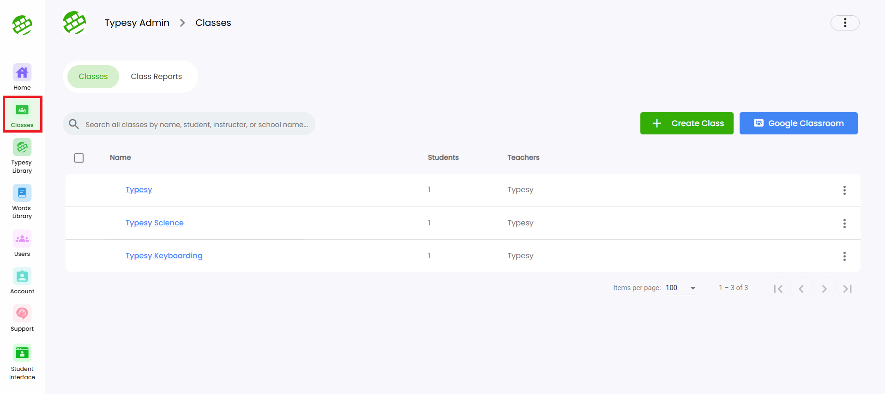Viewport: 885px width, 394px height.
Task: Open the top-right three-dot menu
Action: (844, 23)
